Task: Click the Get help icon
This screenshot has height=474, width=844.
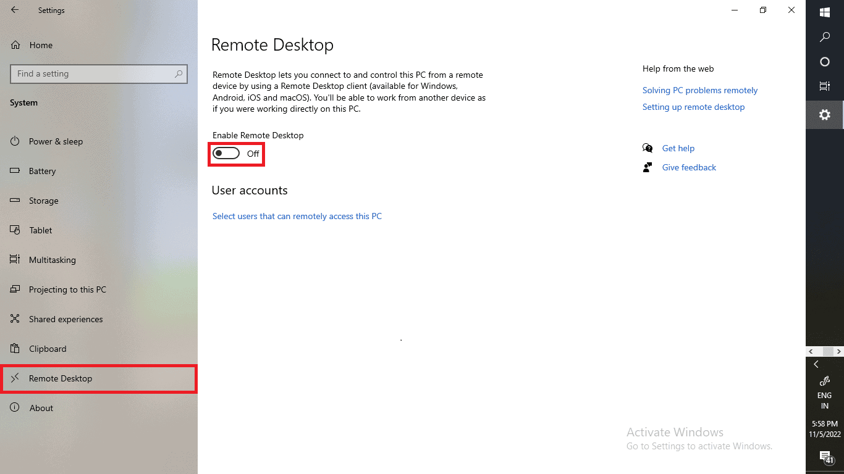Action: (648, 148)
